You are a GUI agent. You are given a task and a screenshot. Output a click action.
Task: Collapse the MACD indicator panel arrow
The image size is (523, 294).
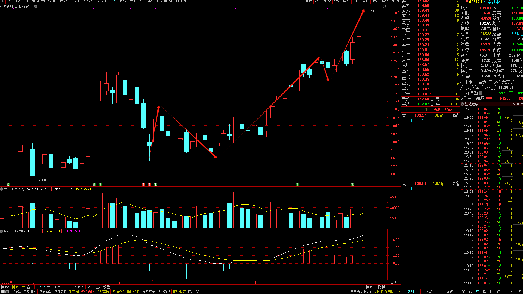(x=2, y=231)
